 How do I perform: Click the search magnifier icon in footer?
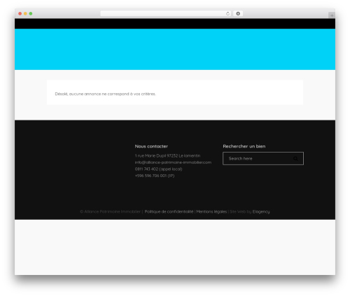coord(295,159)
